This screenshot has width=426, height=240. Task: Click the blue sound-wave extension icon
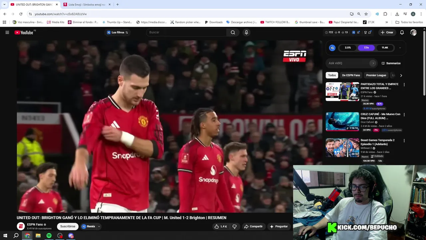click(x=377, y=14)
